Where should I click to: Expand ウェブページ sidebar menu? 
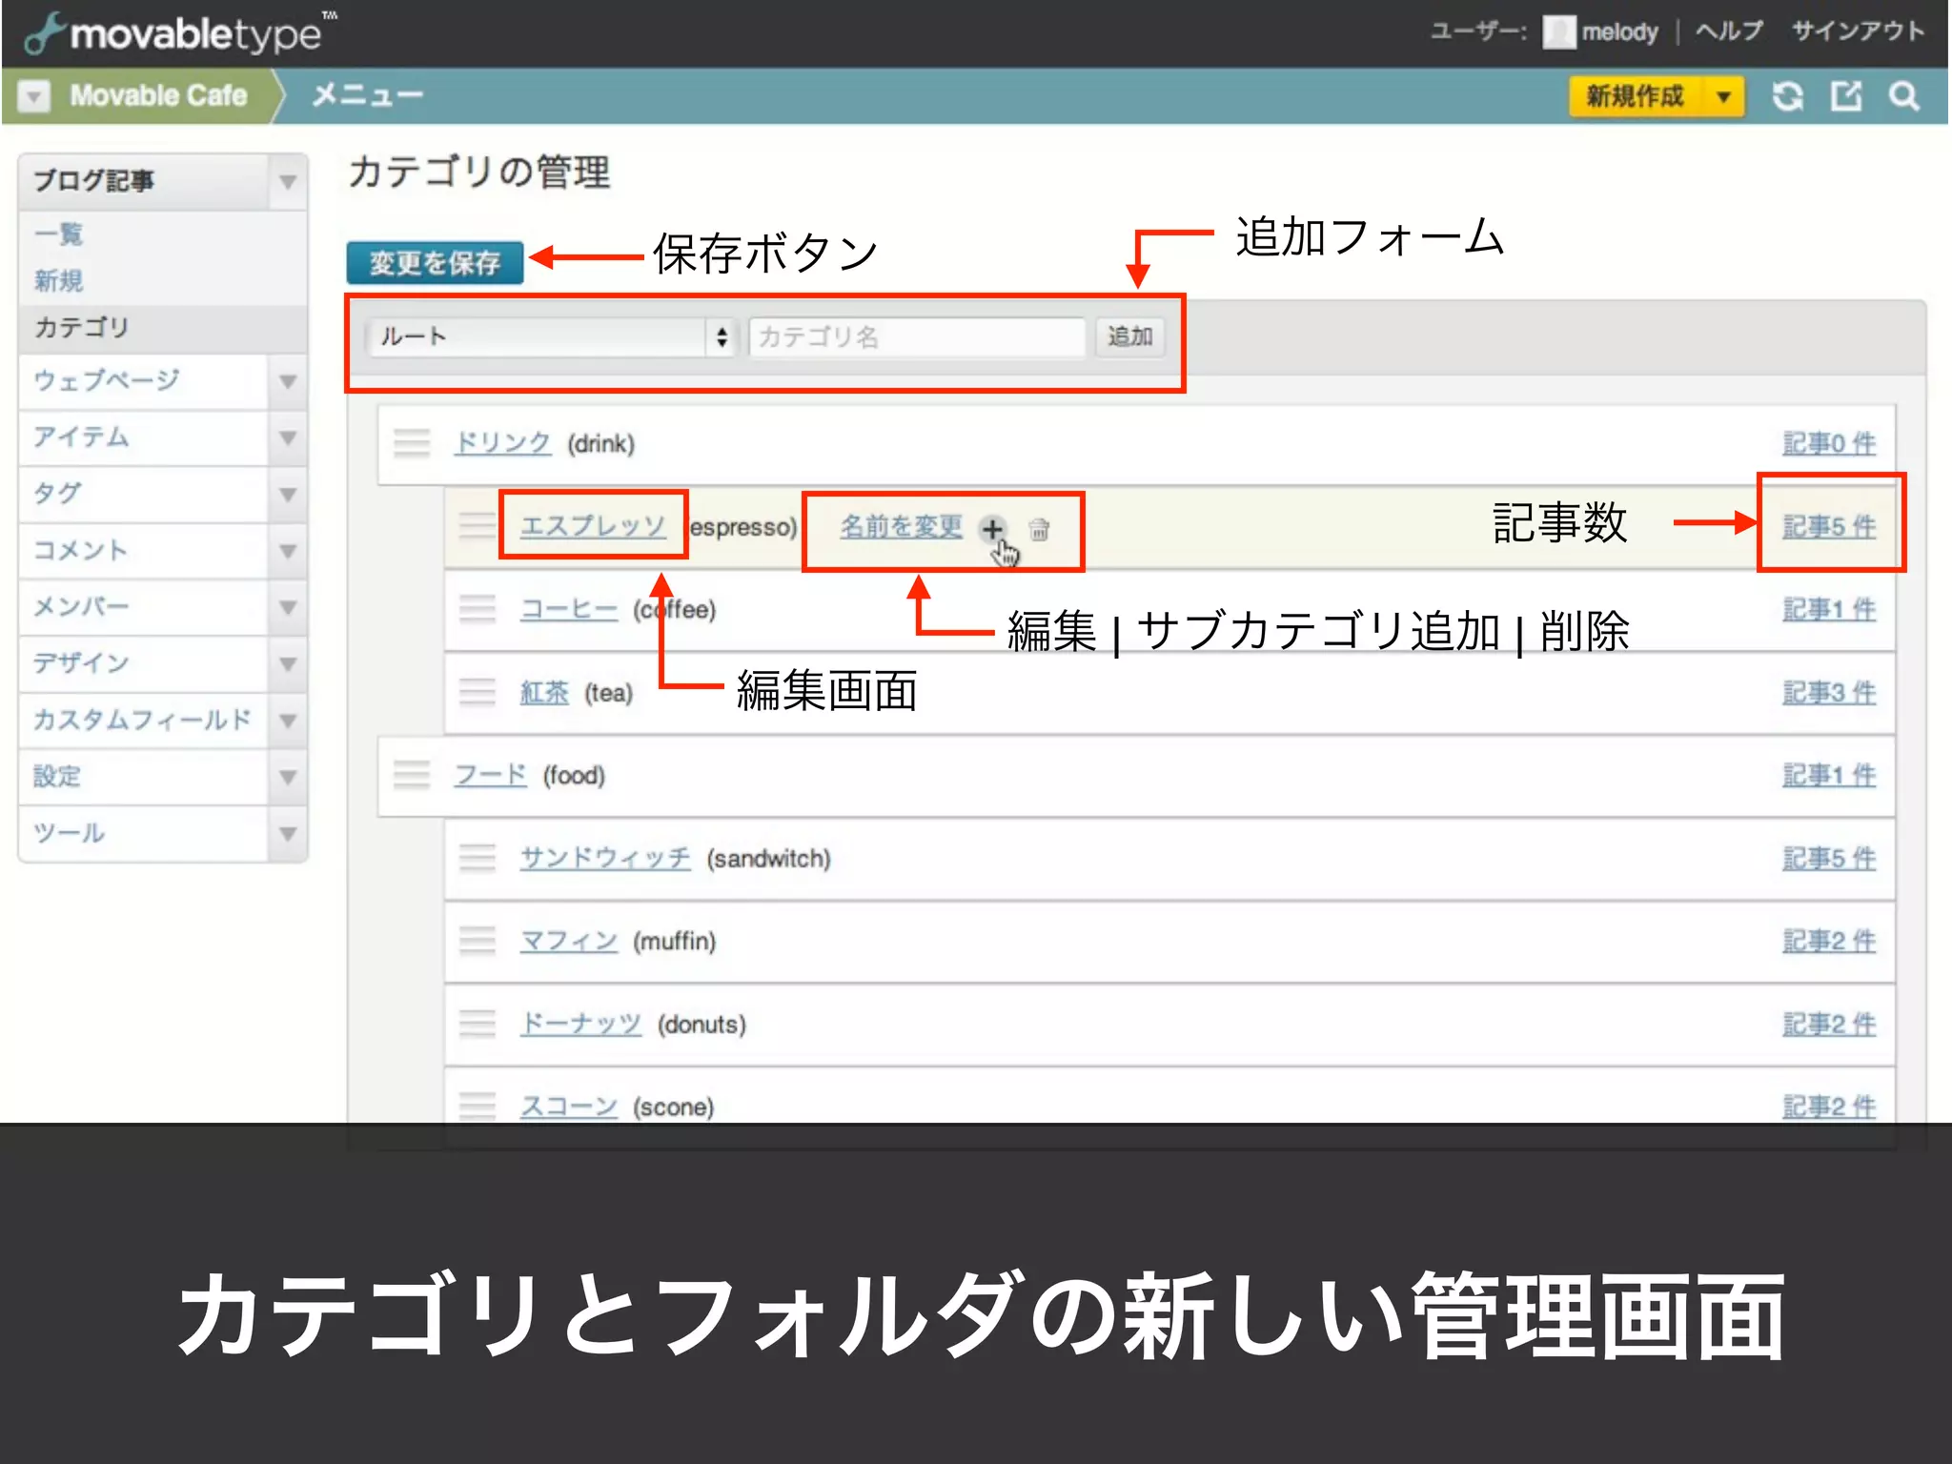287,382
